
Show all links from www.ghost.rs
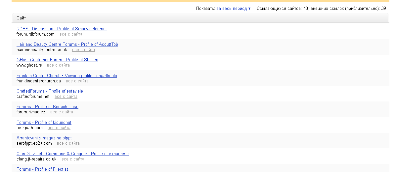(58, 65)
